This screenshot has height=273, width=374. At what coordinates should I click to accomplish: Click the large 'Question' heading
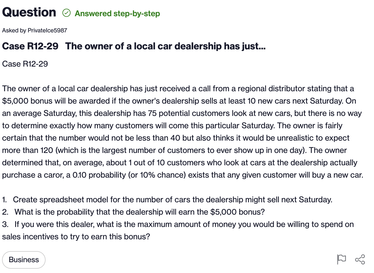pos(29,12)
